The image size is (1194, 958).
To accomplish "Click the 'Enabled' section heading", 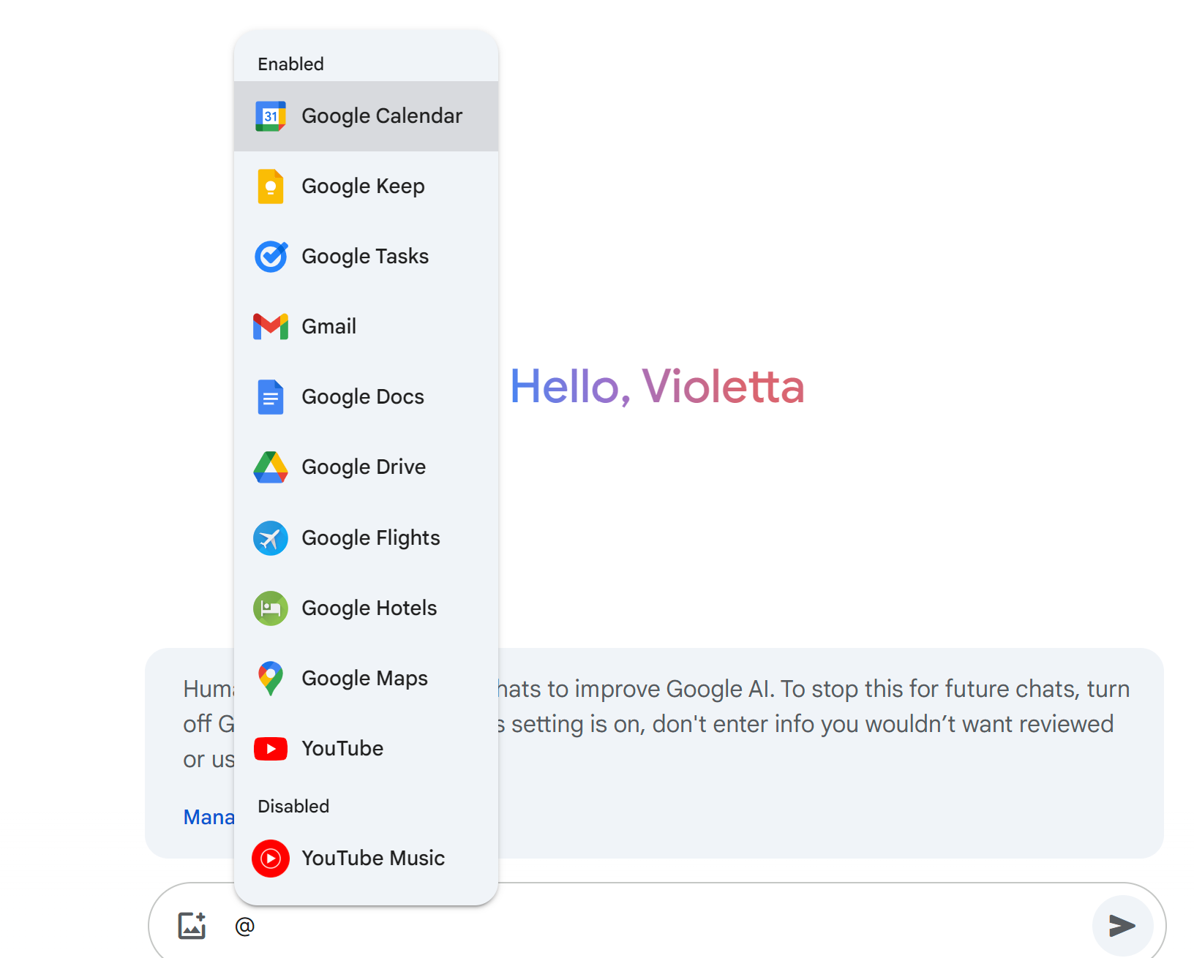I will [x=290, y=64].
